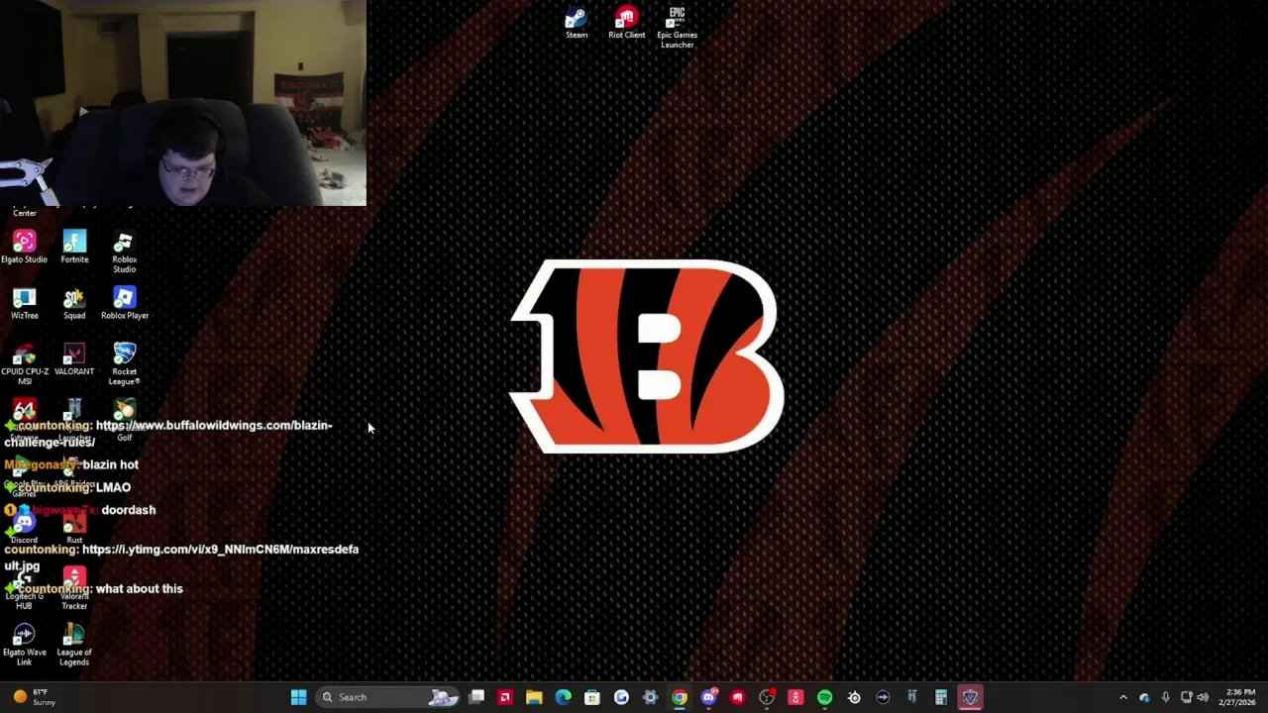Click chat message "blazin hot"

[x=110, y=464]
